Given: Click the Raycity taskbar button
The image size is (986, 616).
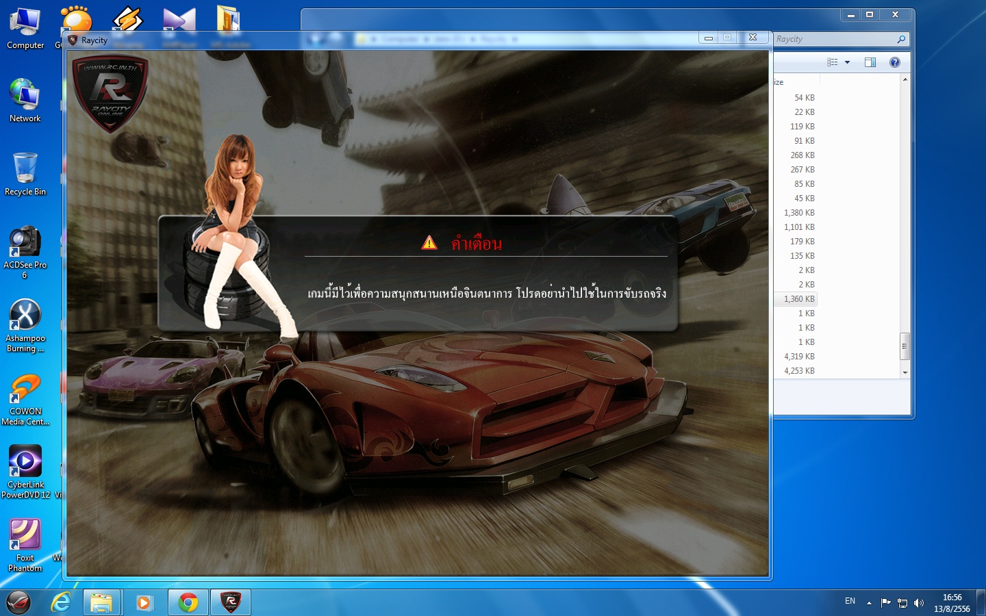Looking at the screenshot, I should pyautogui.click(x=231, y=602).
